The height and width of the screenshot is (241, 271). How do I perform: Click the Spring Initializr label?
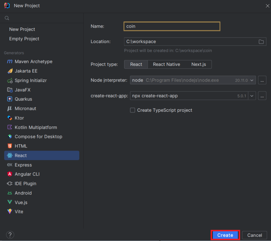31,81
